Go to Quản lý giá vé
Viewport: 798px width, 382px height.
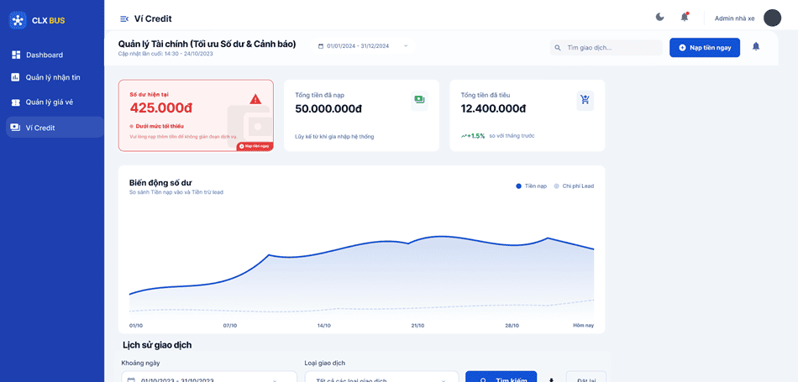[x=49, y=102]
